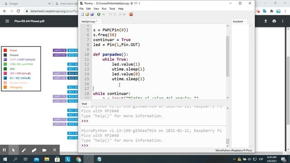Click the Chrome address bar URL
Screen dimensions: 290x163
(x=54, y=11)
